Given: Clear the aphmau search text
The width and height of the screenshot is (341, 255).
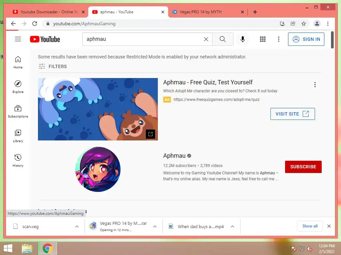Looking at the screenshot, I should [x=206, y=39].
